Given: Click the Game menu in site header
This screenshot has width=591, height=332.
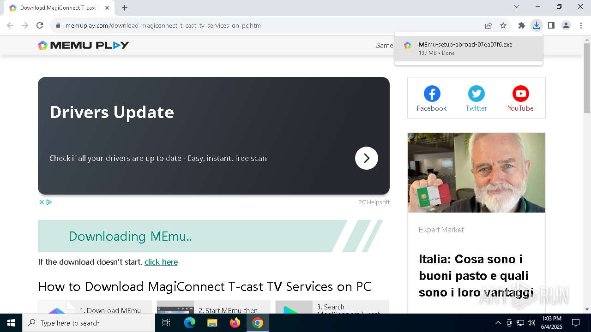Looking at the screenshot, I should tap(384, 45).
